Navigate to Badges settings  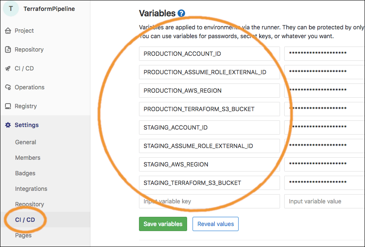[x=26, y=173]
